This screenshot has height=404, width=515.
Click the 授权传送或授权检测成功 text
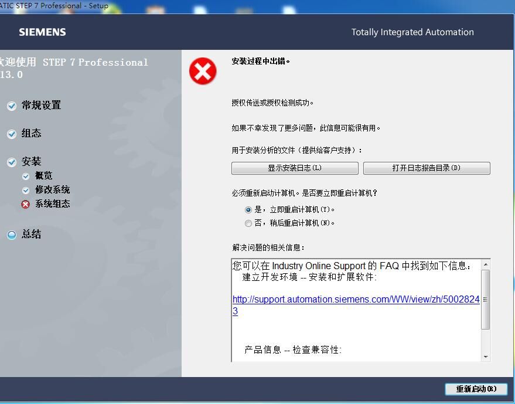[272, 103]
